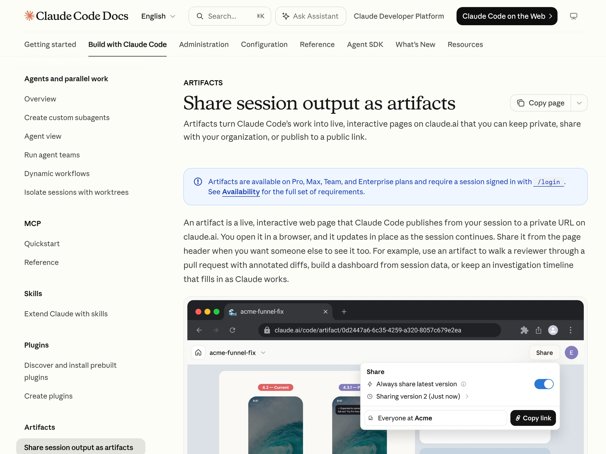The image size is (606, 454).
Task: Click the browser profile avatar icon
Action: point(553,330)
